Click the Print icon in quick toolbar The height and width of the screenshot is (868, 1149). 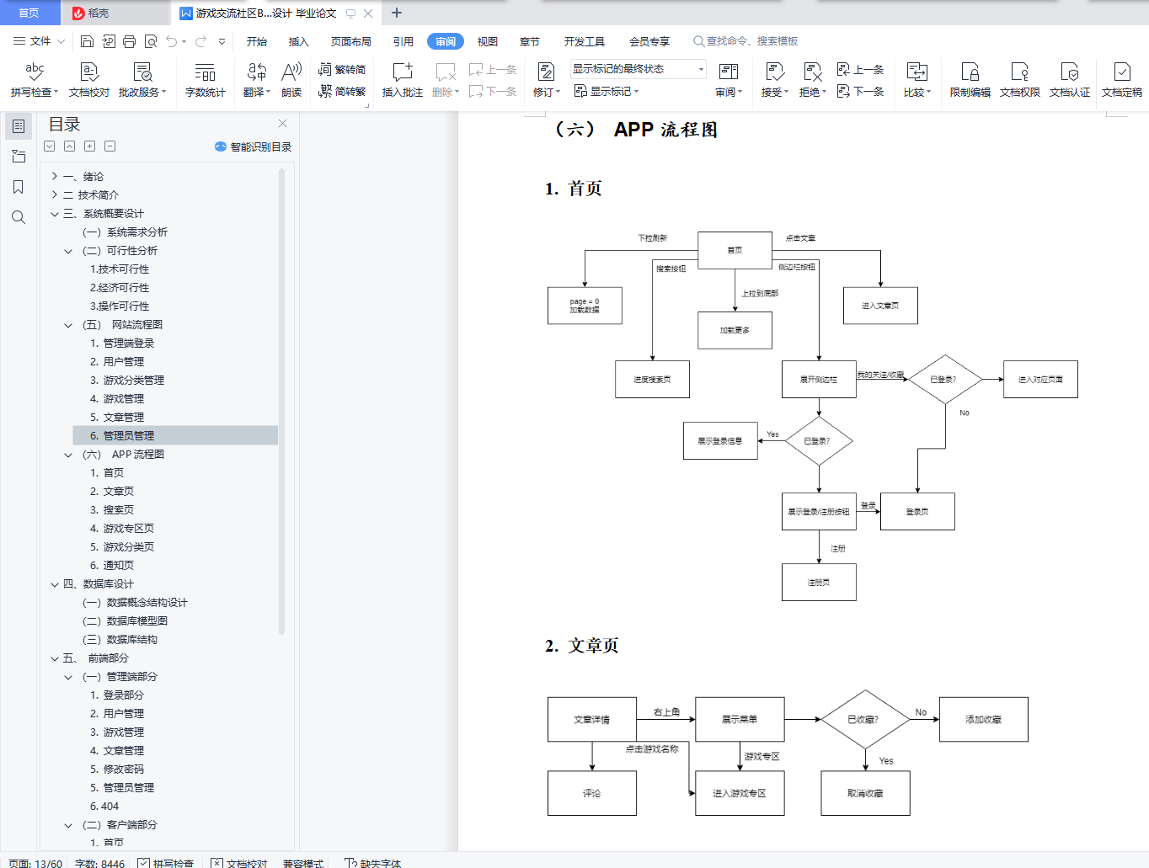pos(129,41)
